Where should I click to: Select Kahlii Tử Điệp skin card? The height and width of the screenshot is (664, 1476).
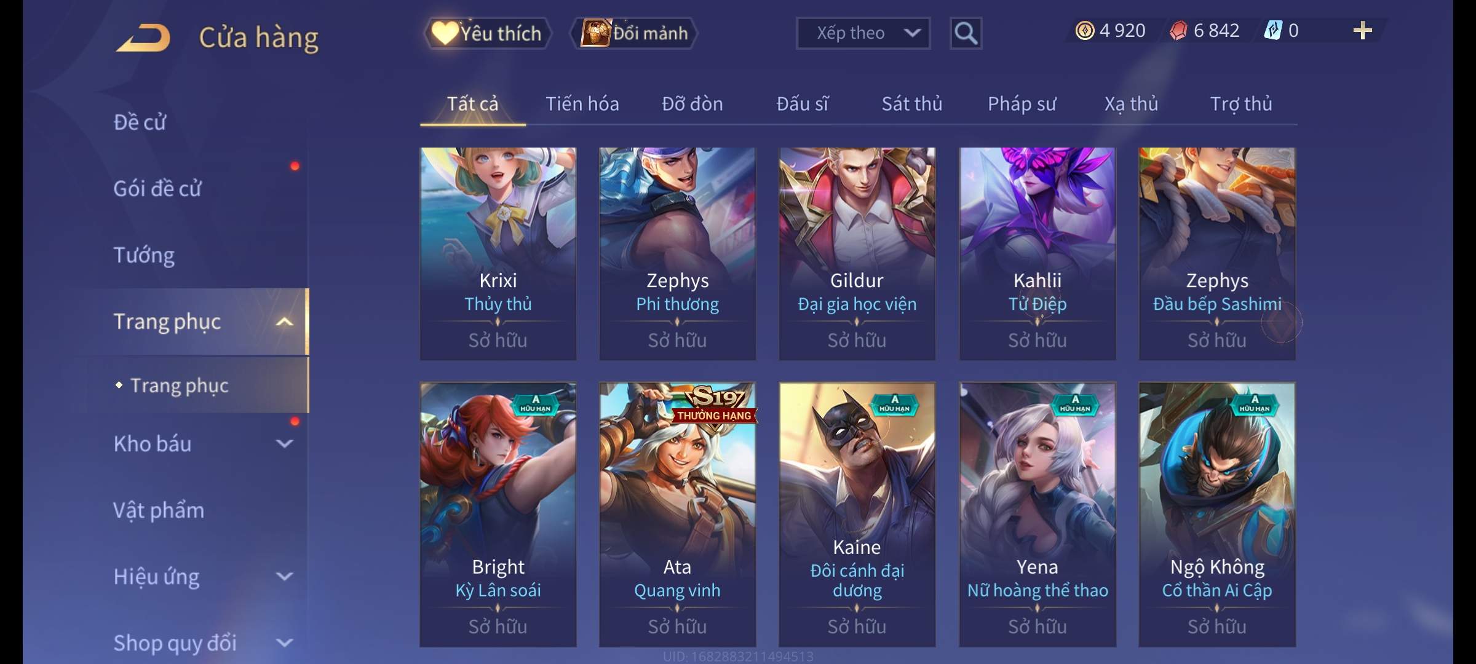[x=1037, y=253]
